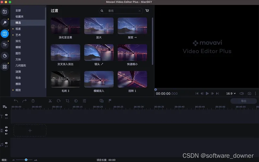The image size is (259, 162).
Task: Toggle the audio track link icon
Action: (6, 146)
